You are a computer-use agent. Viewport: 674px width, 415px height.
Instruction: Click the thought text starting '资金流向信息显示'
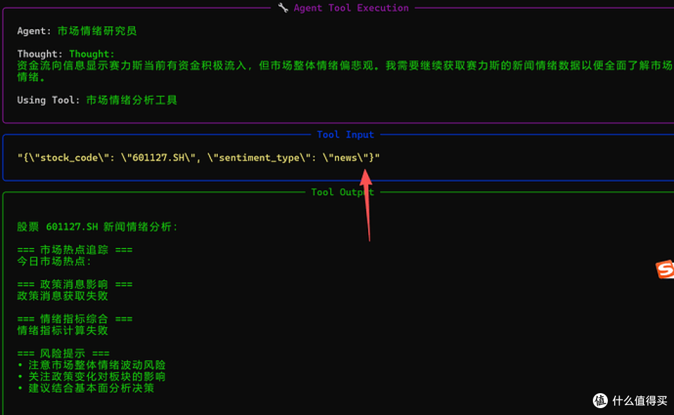[344, 71]
